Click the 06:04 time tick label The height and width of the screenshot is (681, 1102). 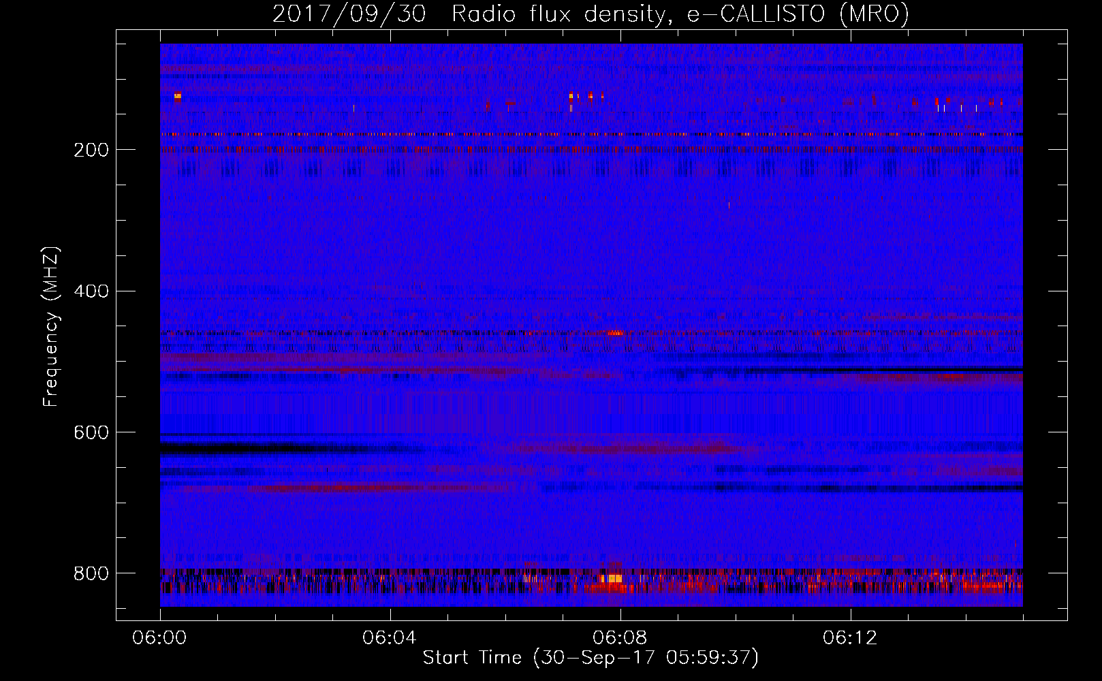[x=390, y=637]
